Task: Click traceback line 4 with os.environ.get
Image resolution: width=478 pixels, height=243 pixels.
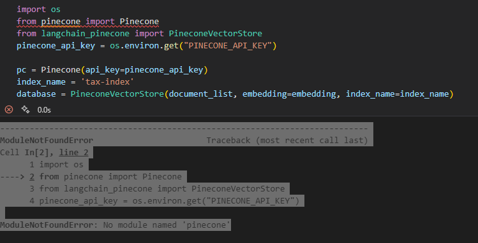Action: (x=165, y=201)
